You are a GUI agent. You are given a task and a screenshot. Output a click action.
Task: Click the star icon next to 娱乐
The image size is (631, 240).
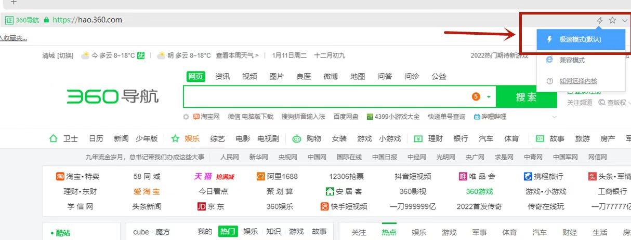tap(175, 138)
